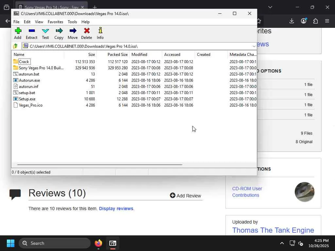Viewport: 335px width, 251px height.
Task: Open the Edit menu
Action: 27,22
